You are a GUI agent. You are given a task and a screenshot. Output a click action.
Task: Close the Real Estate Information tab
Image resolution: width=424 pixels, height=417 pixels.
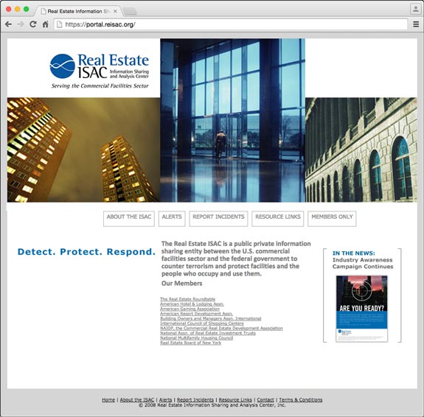tap(115, 11)
